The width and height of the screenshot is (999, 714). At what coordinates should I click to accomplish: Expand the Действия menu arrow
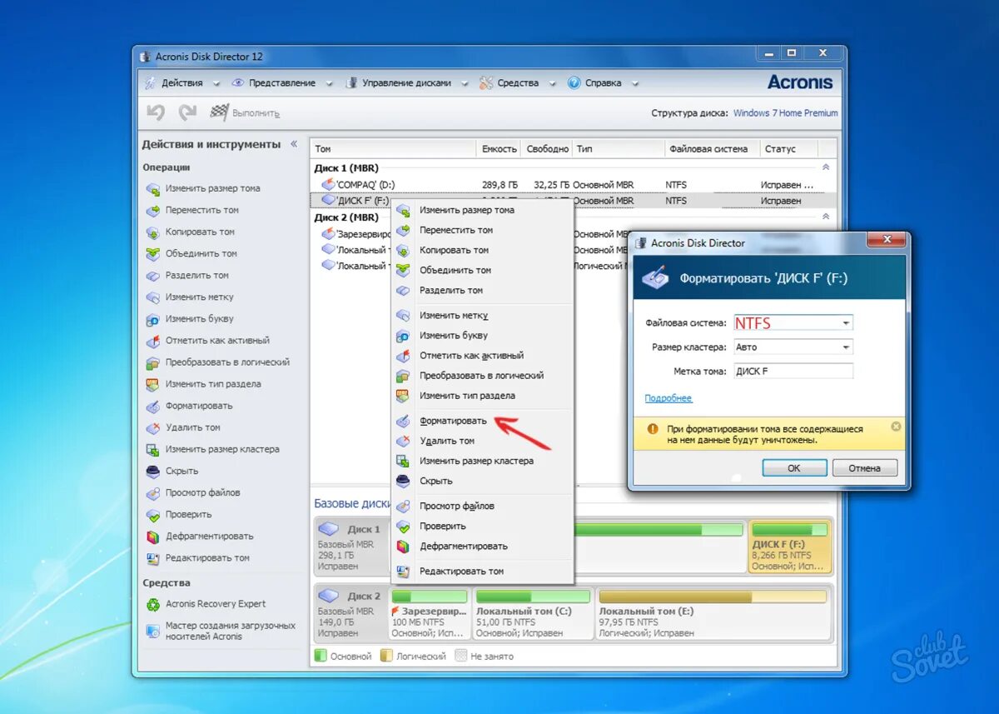pos(216,83)
